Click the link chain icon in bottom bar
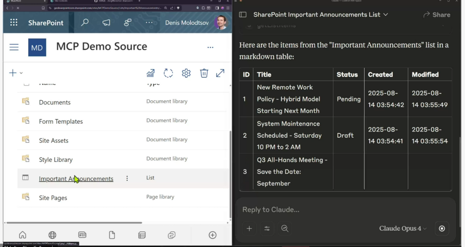The image size is (465, 247). pos(171,235)
